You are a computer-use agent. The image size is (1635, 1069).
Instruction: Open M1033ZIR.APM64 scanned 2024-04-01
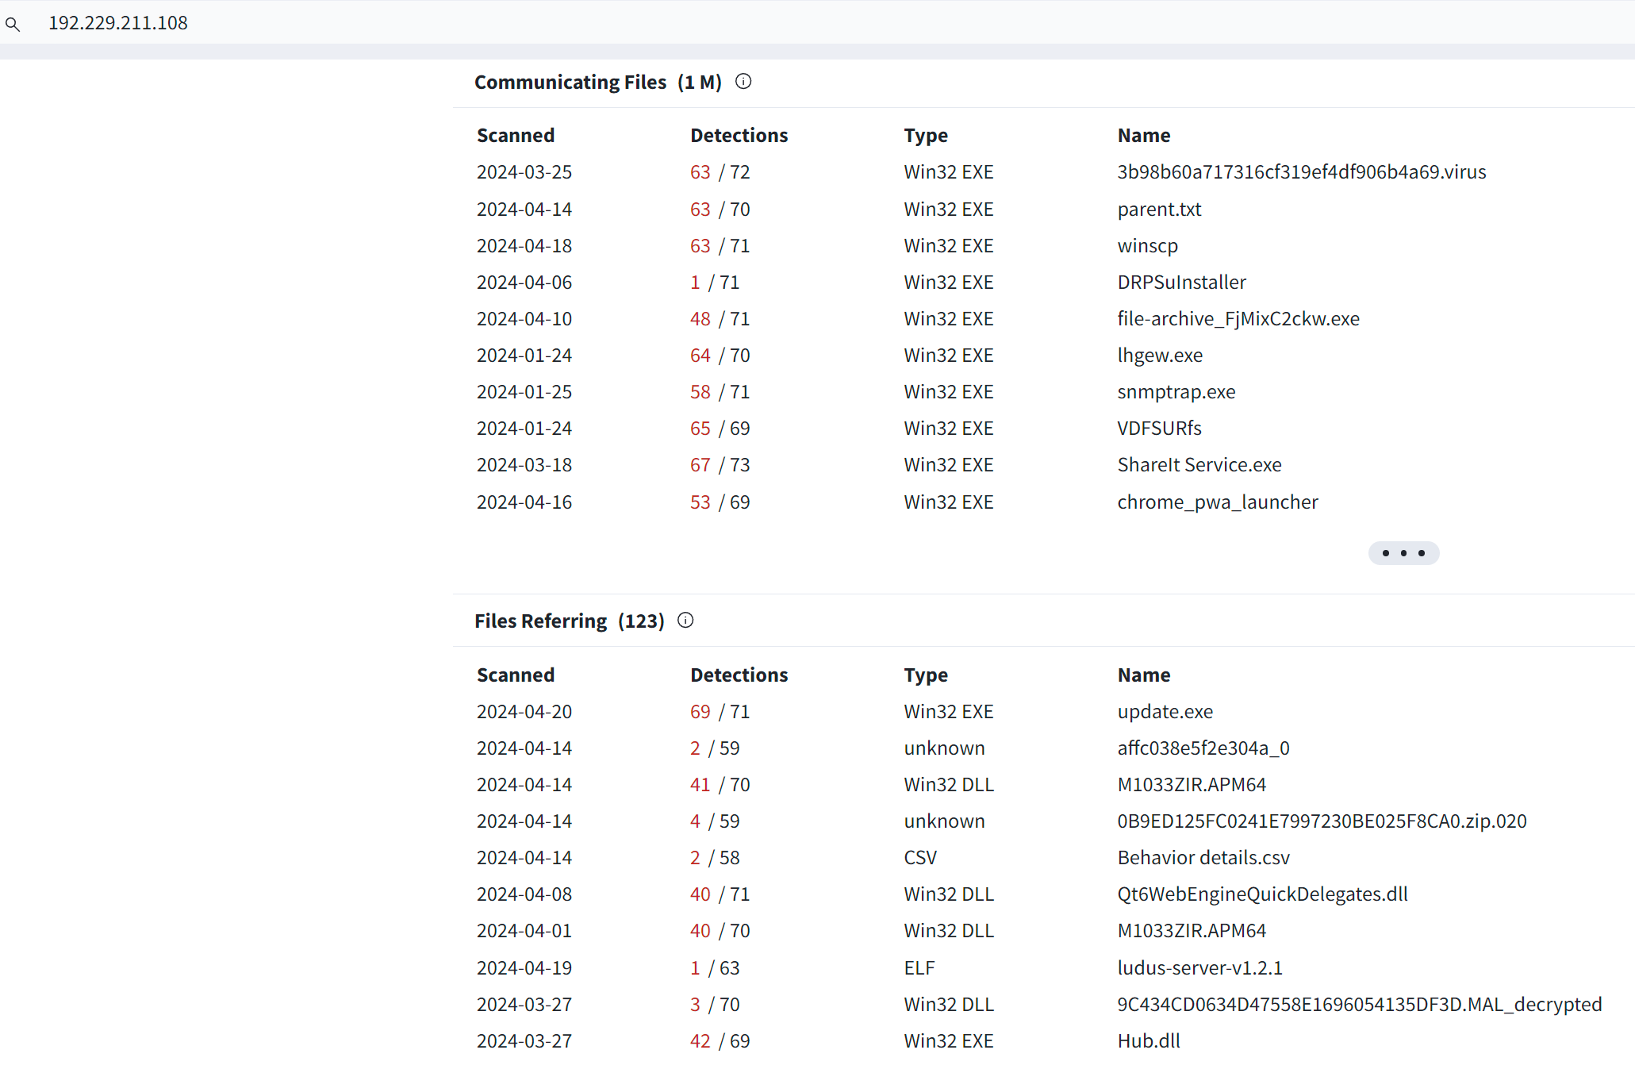pos(1192,931)
